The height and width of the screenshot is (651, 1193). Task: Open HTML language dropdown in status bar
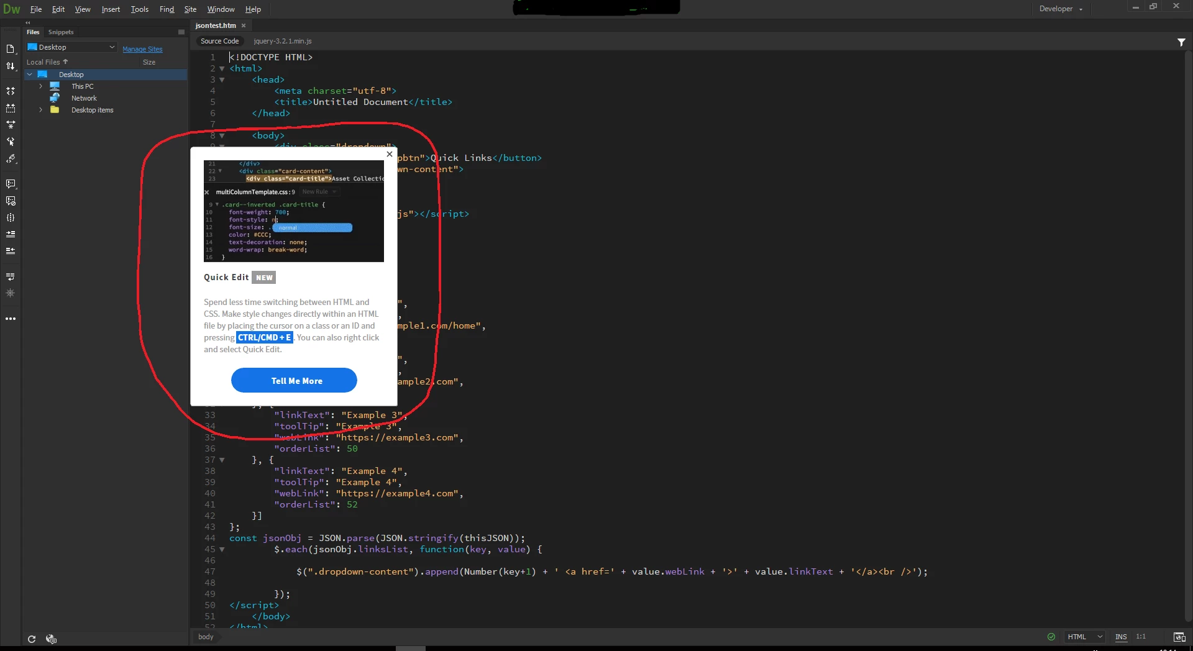point(1085,637)
